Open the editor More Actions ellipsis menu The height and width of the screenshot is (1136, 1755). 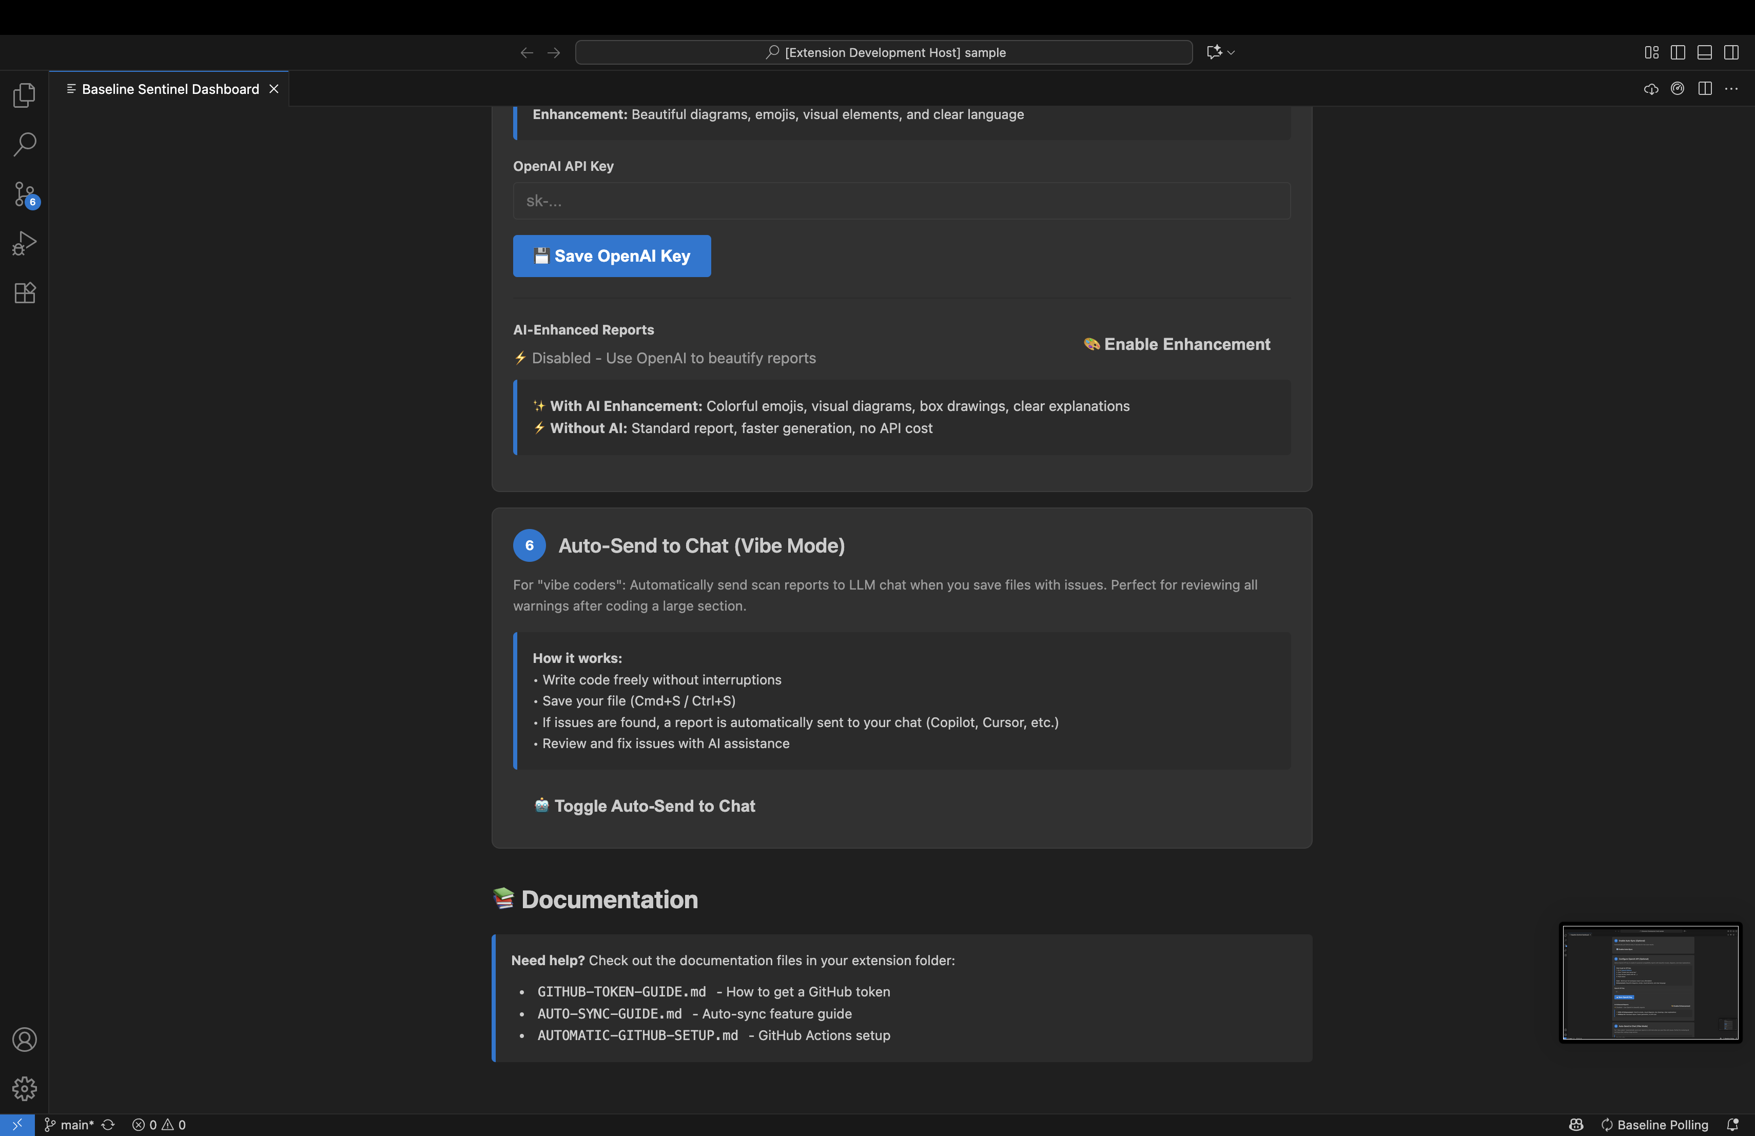click(1731, 88)
